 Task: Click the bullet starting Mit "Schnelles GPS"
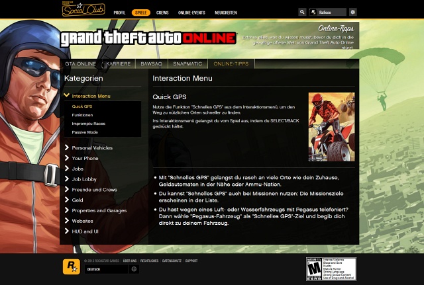pos(248,181)
